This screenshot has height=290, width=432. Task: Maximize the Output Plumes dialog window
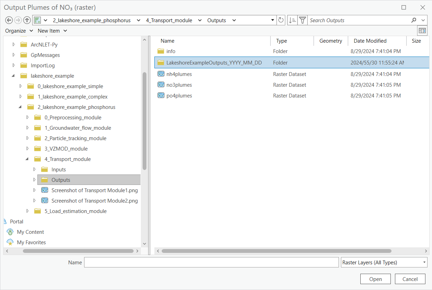pos(404,7)
